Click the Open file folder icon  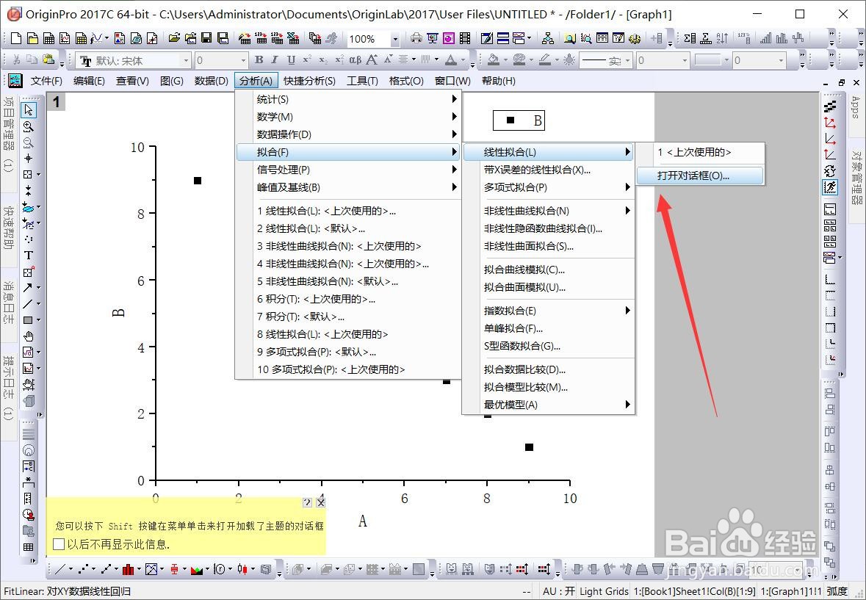(174, 38)
